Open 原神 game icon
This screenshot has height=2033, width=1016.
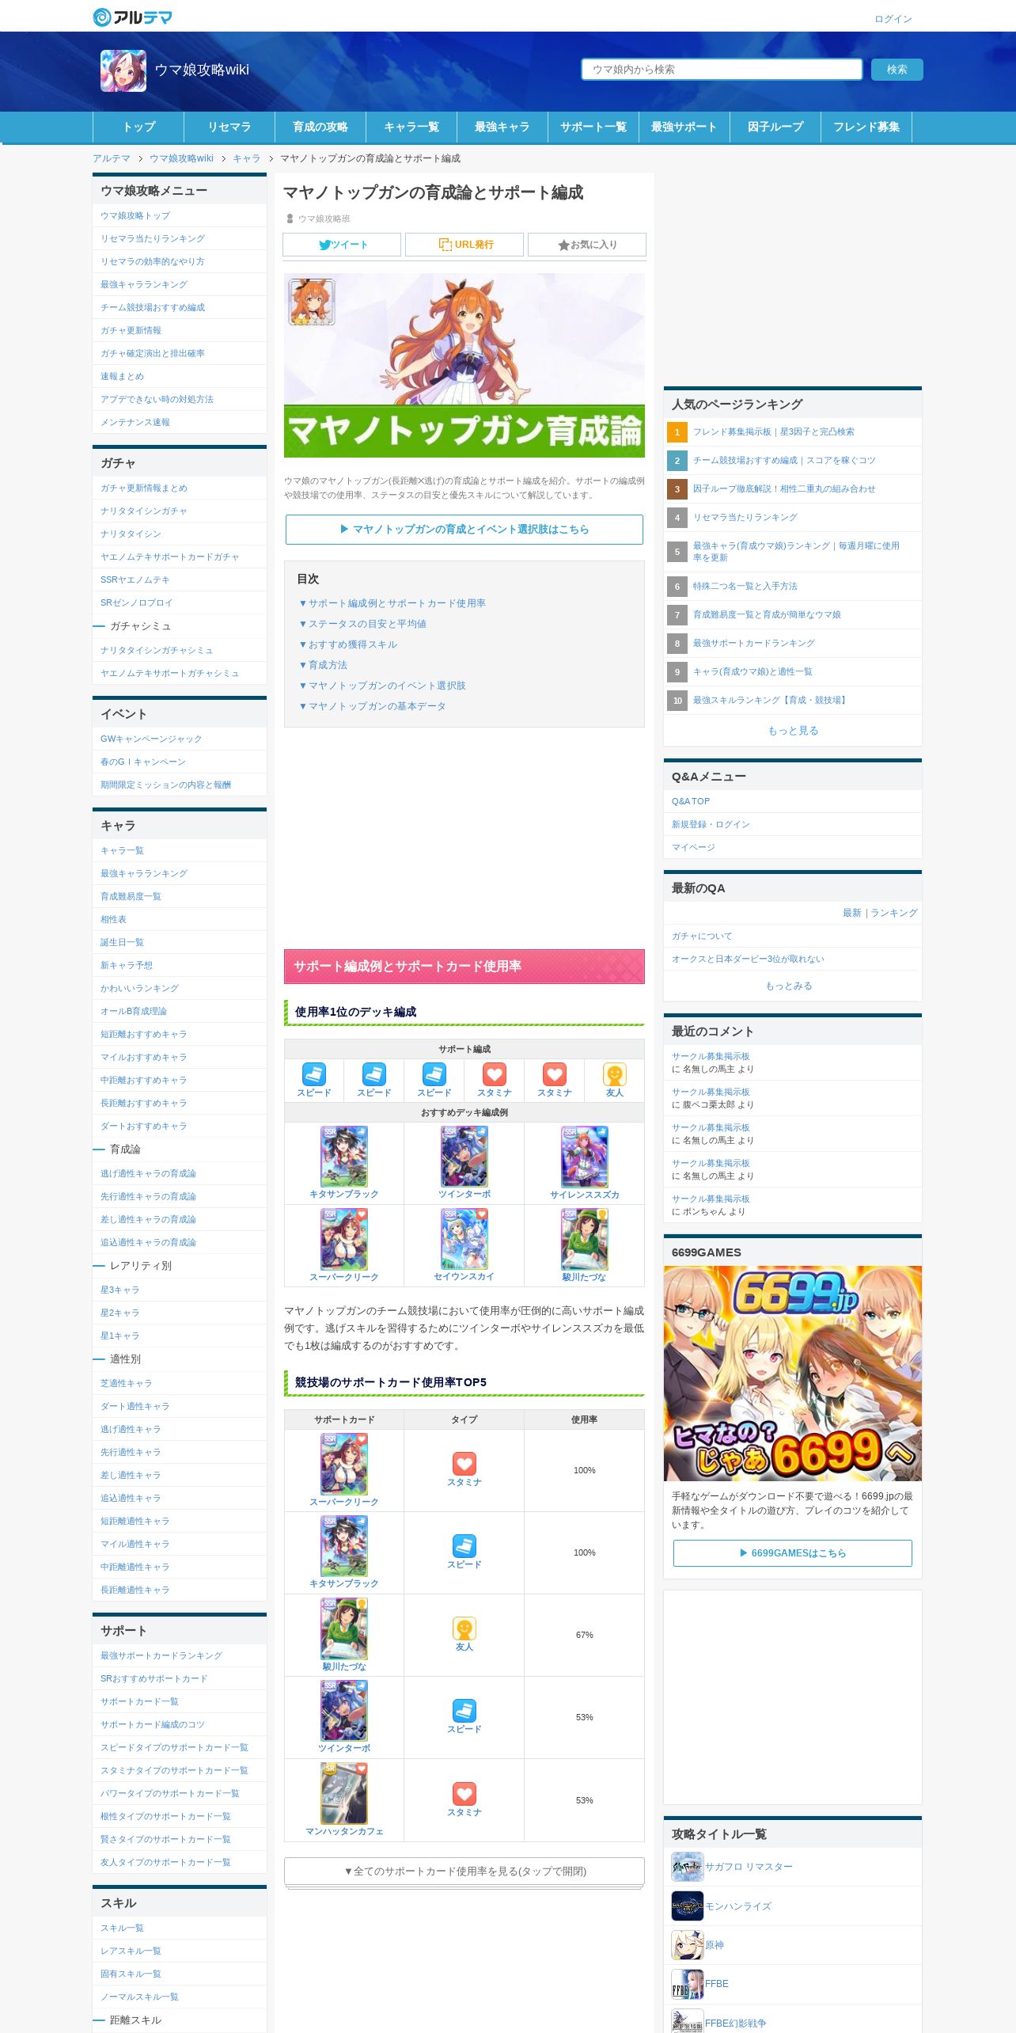tap(687, 1945)
